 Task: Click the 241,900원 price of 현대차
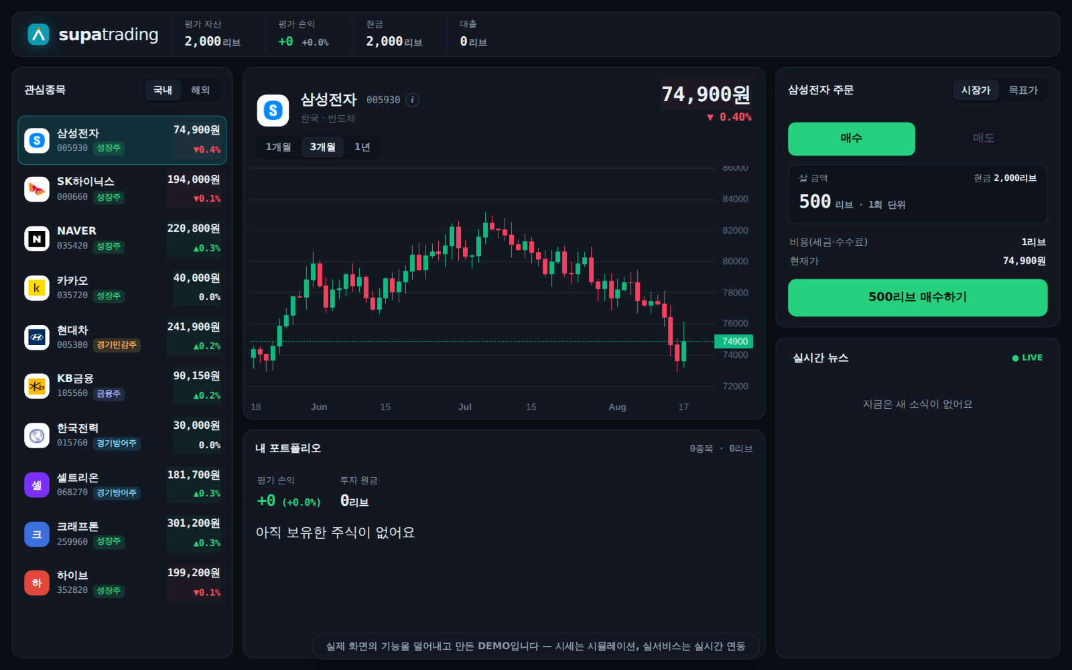click(194, 327)
